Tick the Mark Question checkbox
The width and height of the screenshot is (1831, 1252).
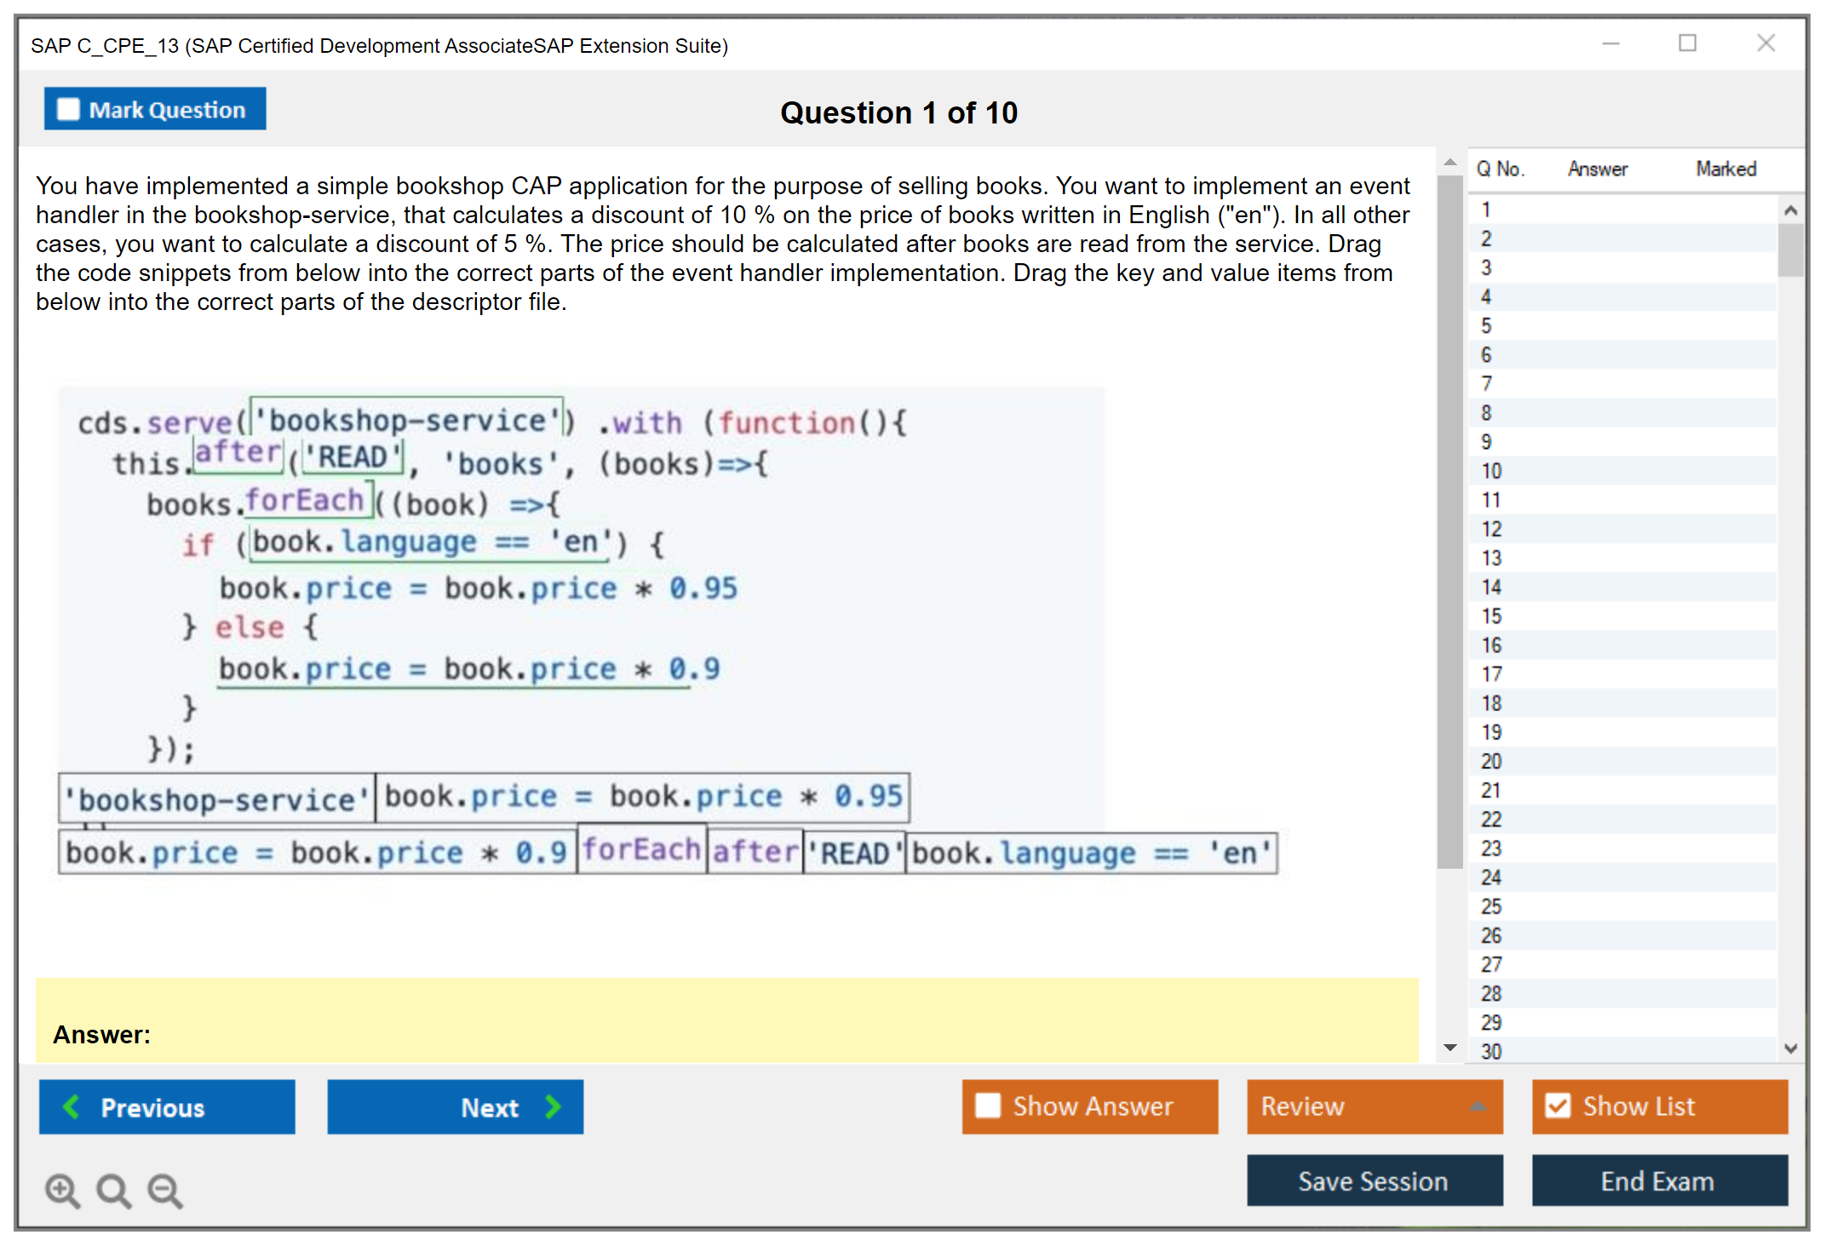click(x=68, y=110)
